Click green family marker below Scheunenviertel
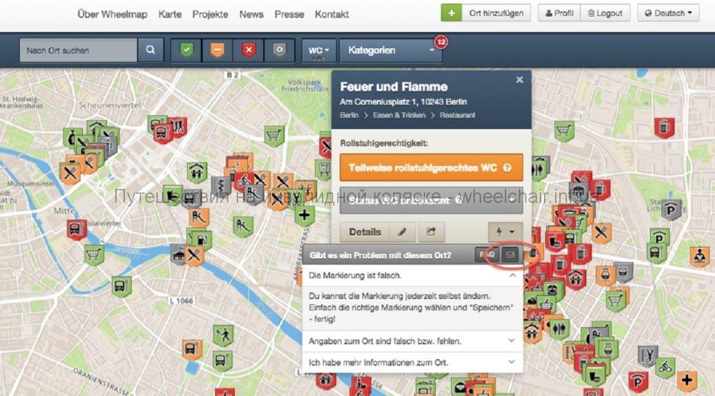This screenshot has height=396, width=715. tap(196, 172)
